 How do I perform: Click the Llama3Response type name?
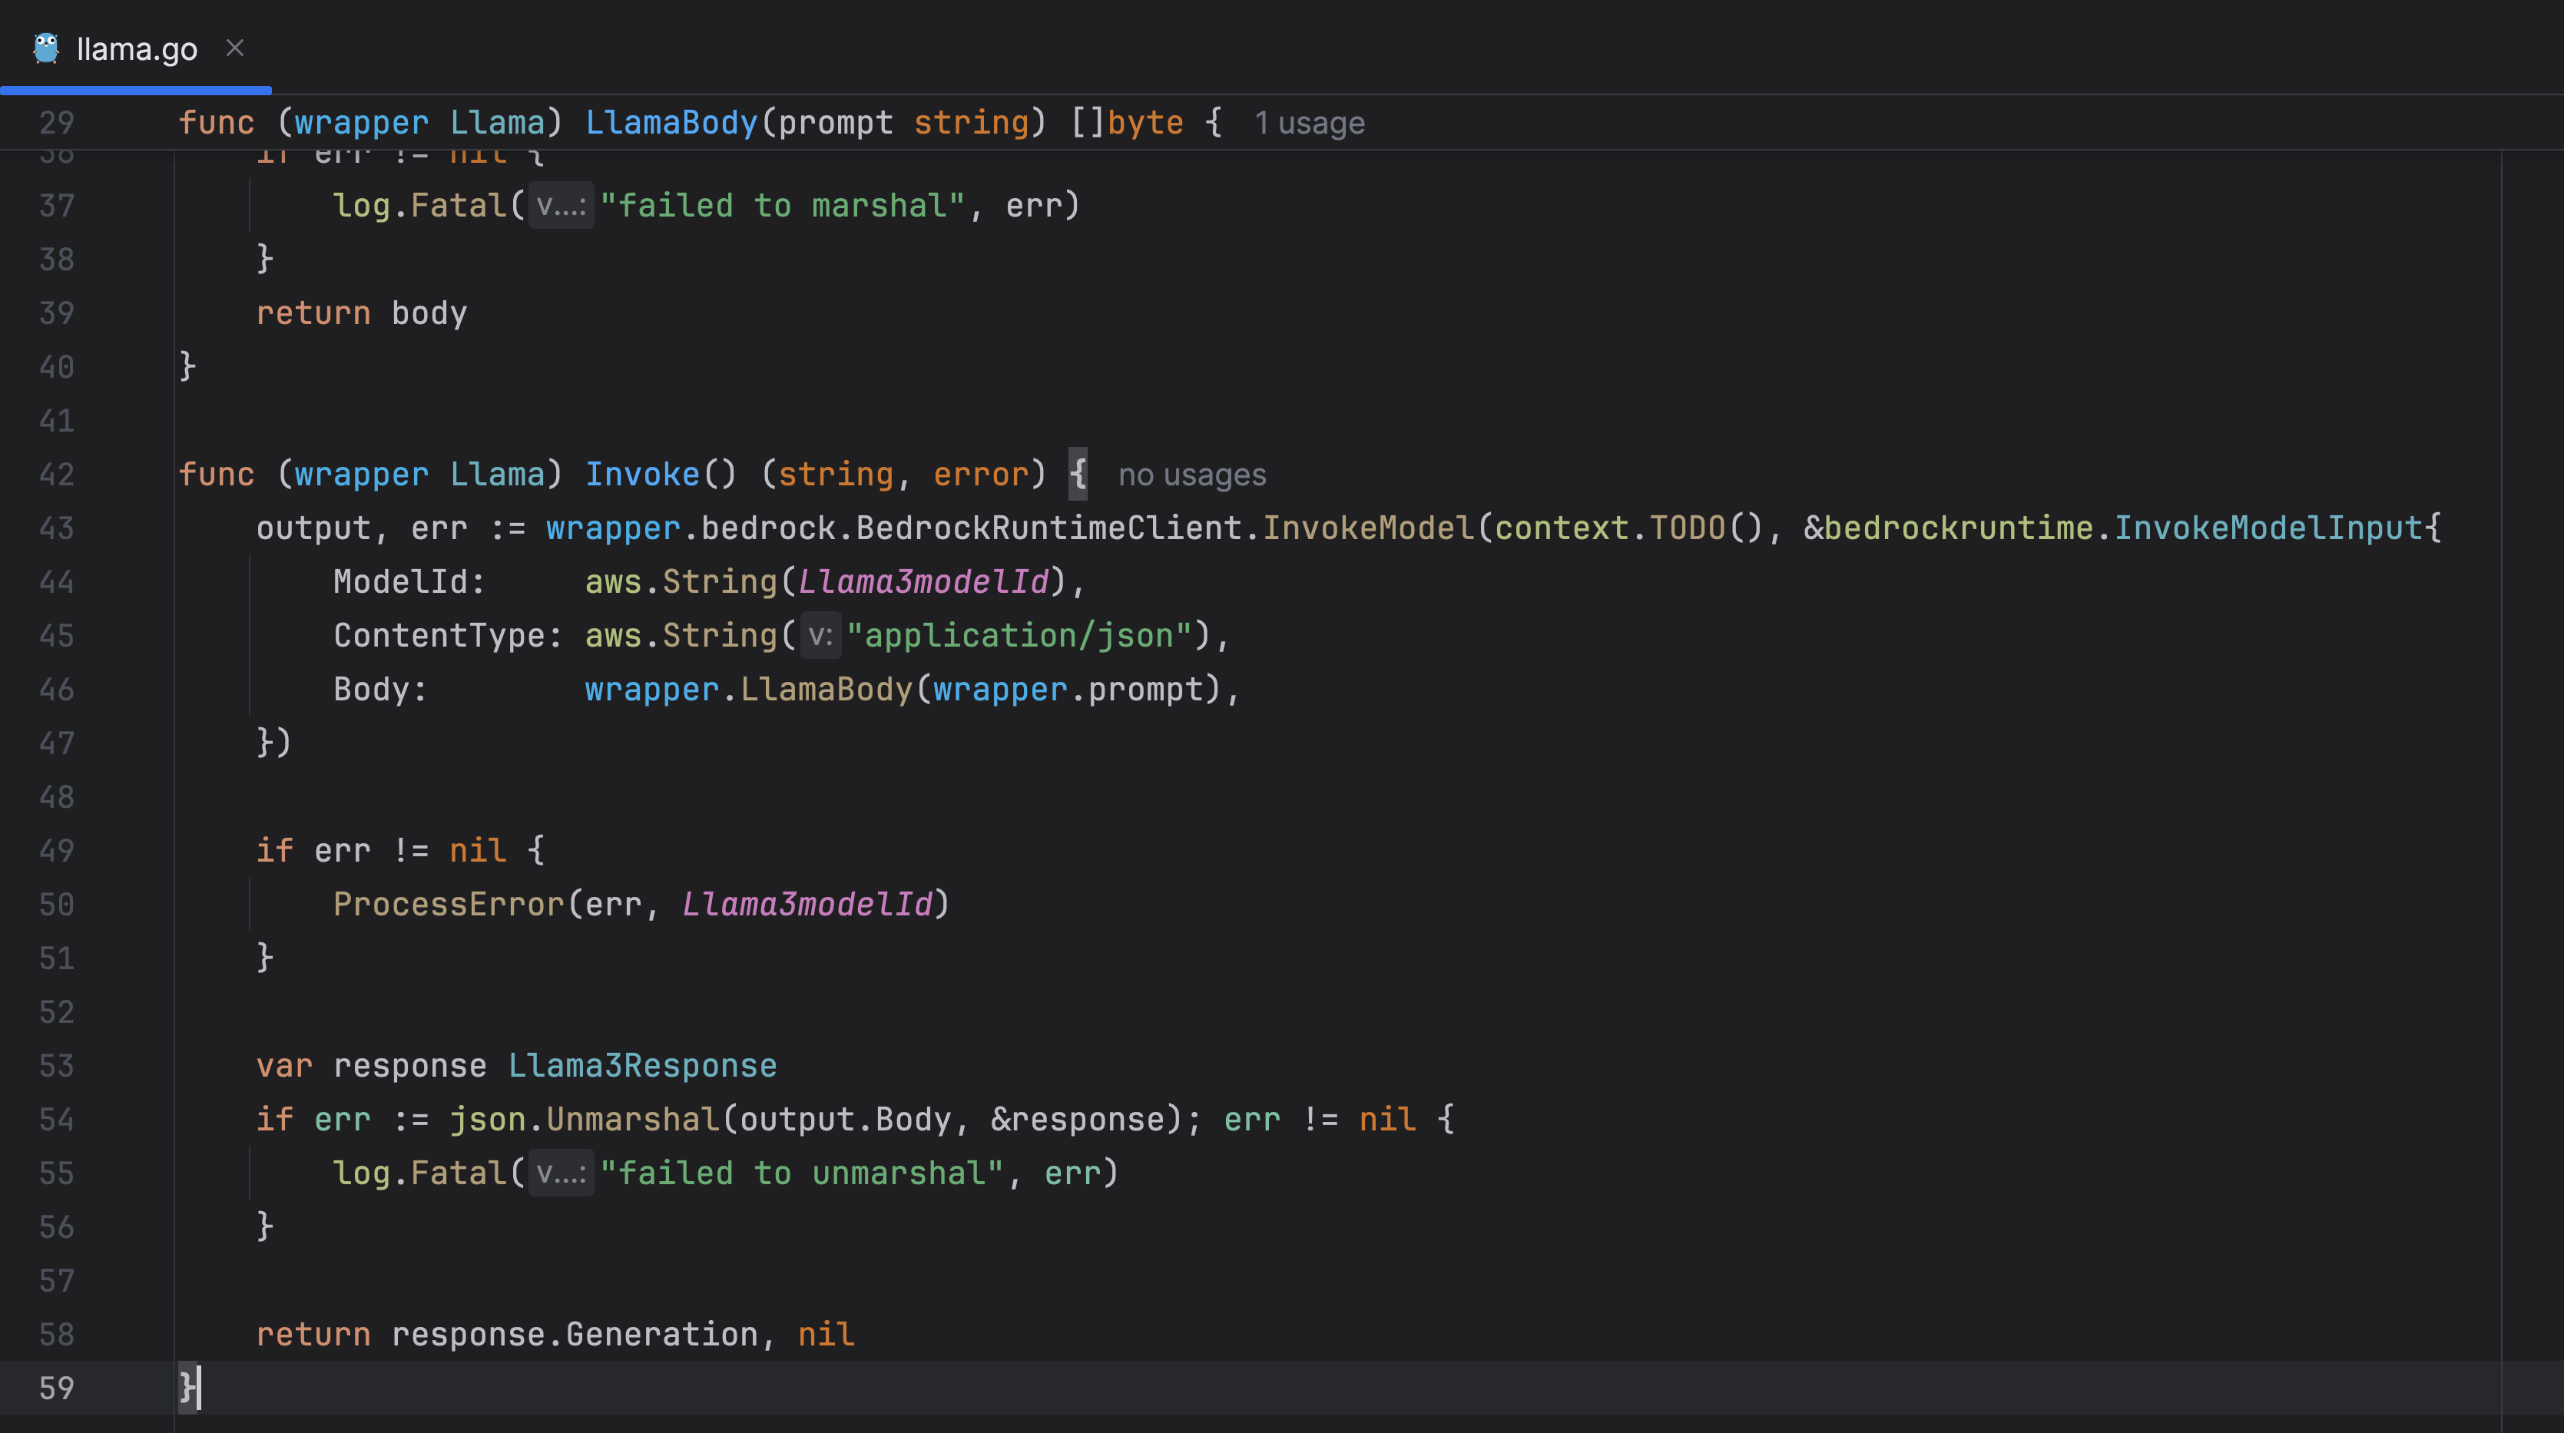(x=642, y=1066)
